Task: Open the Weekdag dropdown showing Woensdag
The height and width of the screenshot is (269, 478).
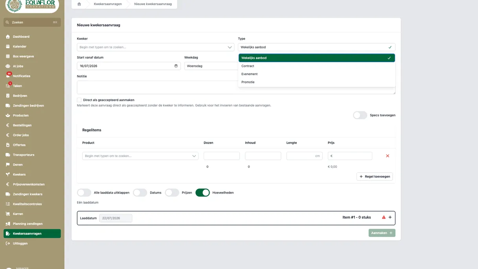Action: coord(211,66)
